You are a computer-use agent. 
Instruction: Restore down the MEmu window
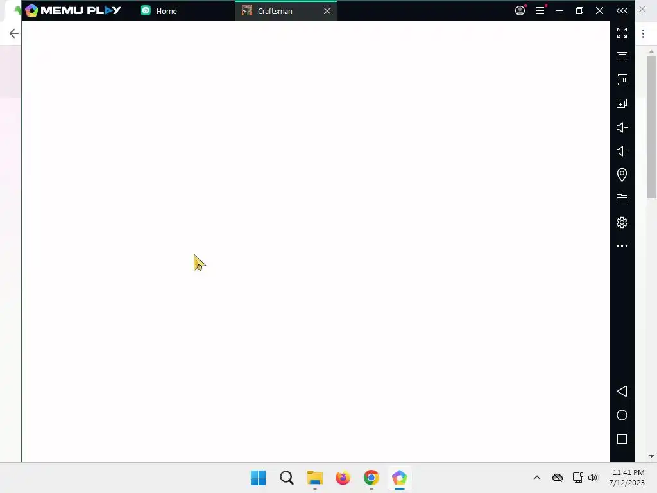click(579, 10)
